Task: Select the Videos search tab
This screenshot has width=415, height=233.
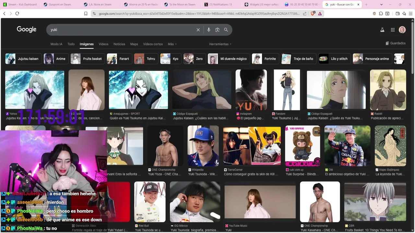Action: coord(103,44)
